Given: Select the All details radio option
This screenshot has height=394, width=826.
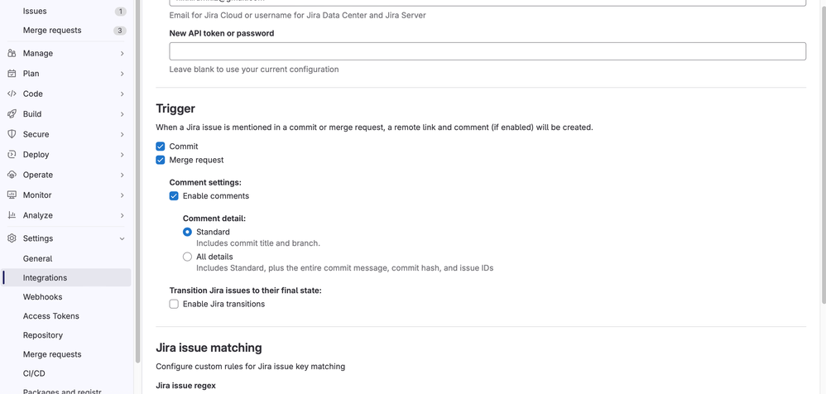Looking at the screenshot, I should (187, 257).
